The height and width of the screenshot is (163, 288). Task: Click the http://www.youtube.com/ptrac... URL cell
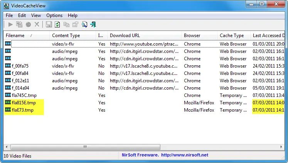click(x=144, y=44)
